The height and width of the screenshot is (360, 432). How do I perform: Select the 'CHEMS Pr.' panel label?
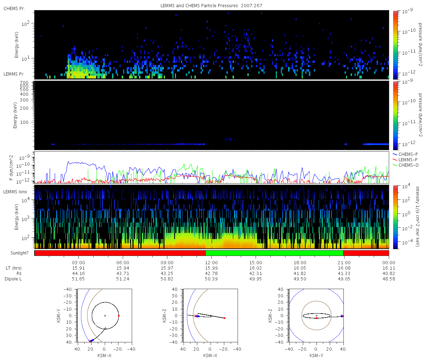click(14, 8)
